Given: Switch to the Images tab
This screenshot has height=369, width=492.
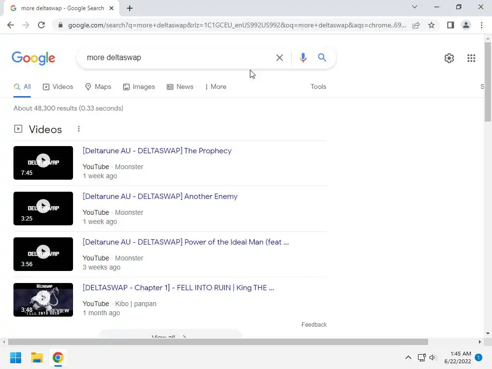Looking at the screenshot, I should [139, 87].
